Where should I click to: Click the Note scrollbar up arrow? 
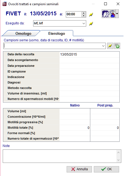click(118, 152)
